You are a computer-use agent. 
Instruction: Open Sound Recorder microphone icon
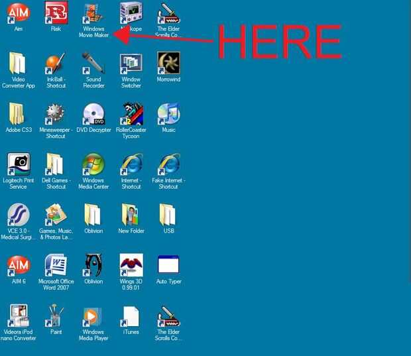tap(93, 63)
